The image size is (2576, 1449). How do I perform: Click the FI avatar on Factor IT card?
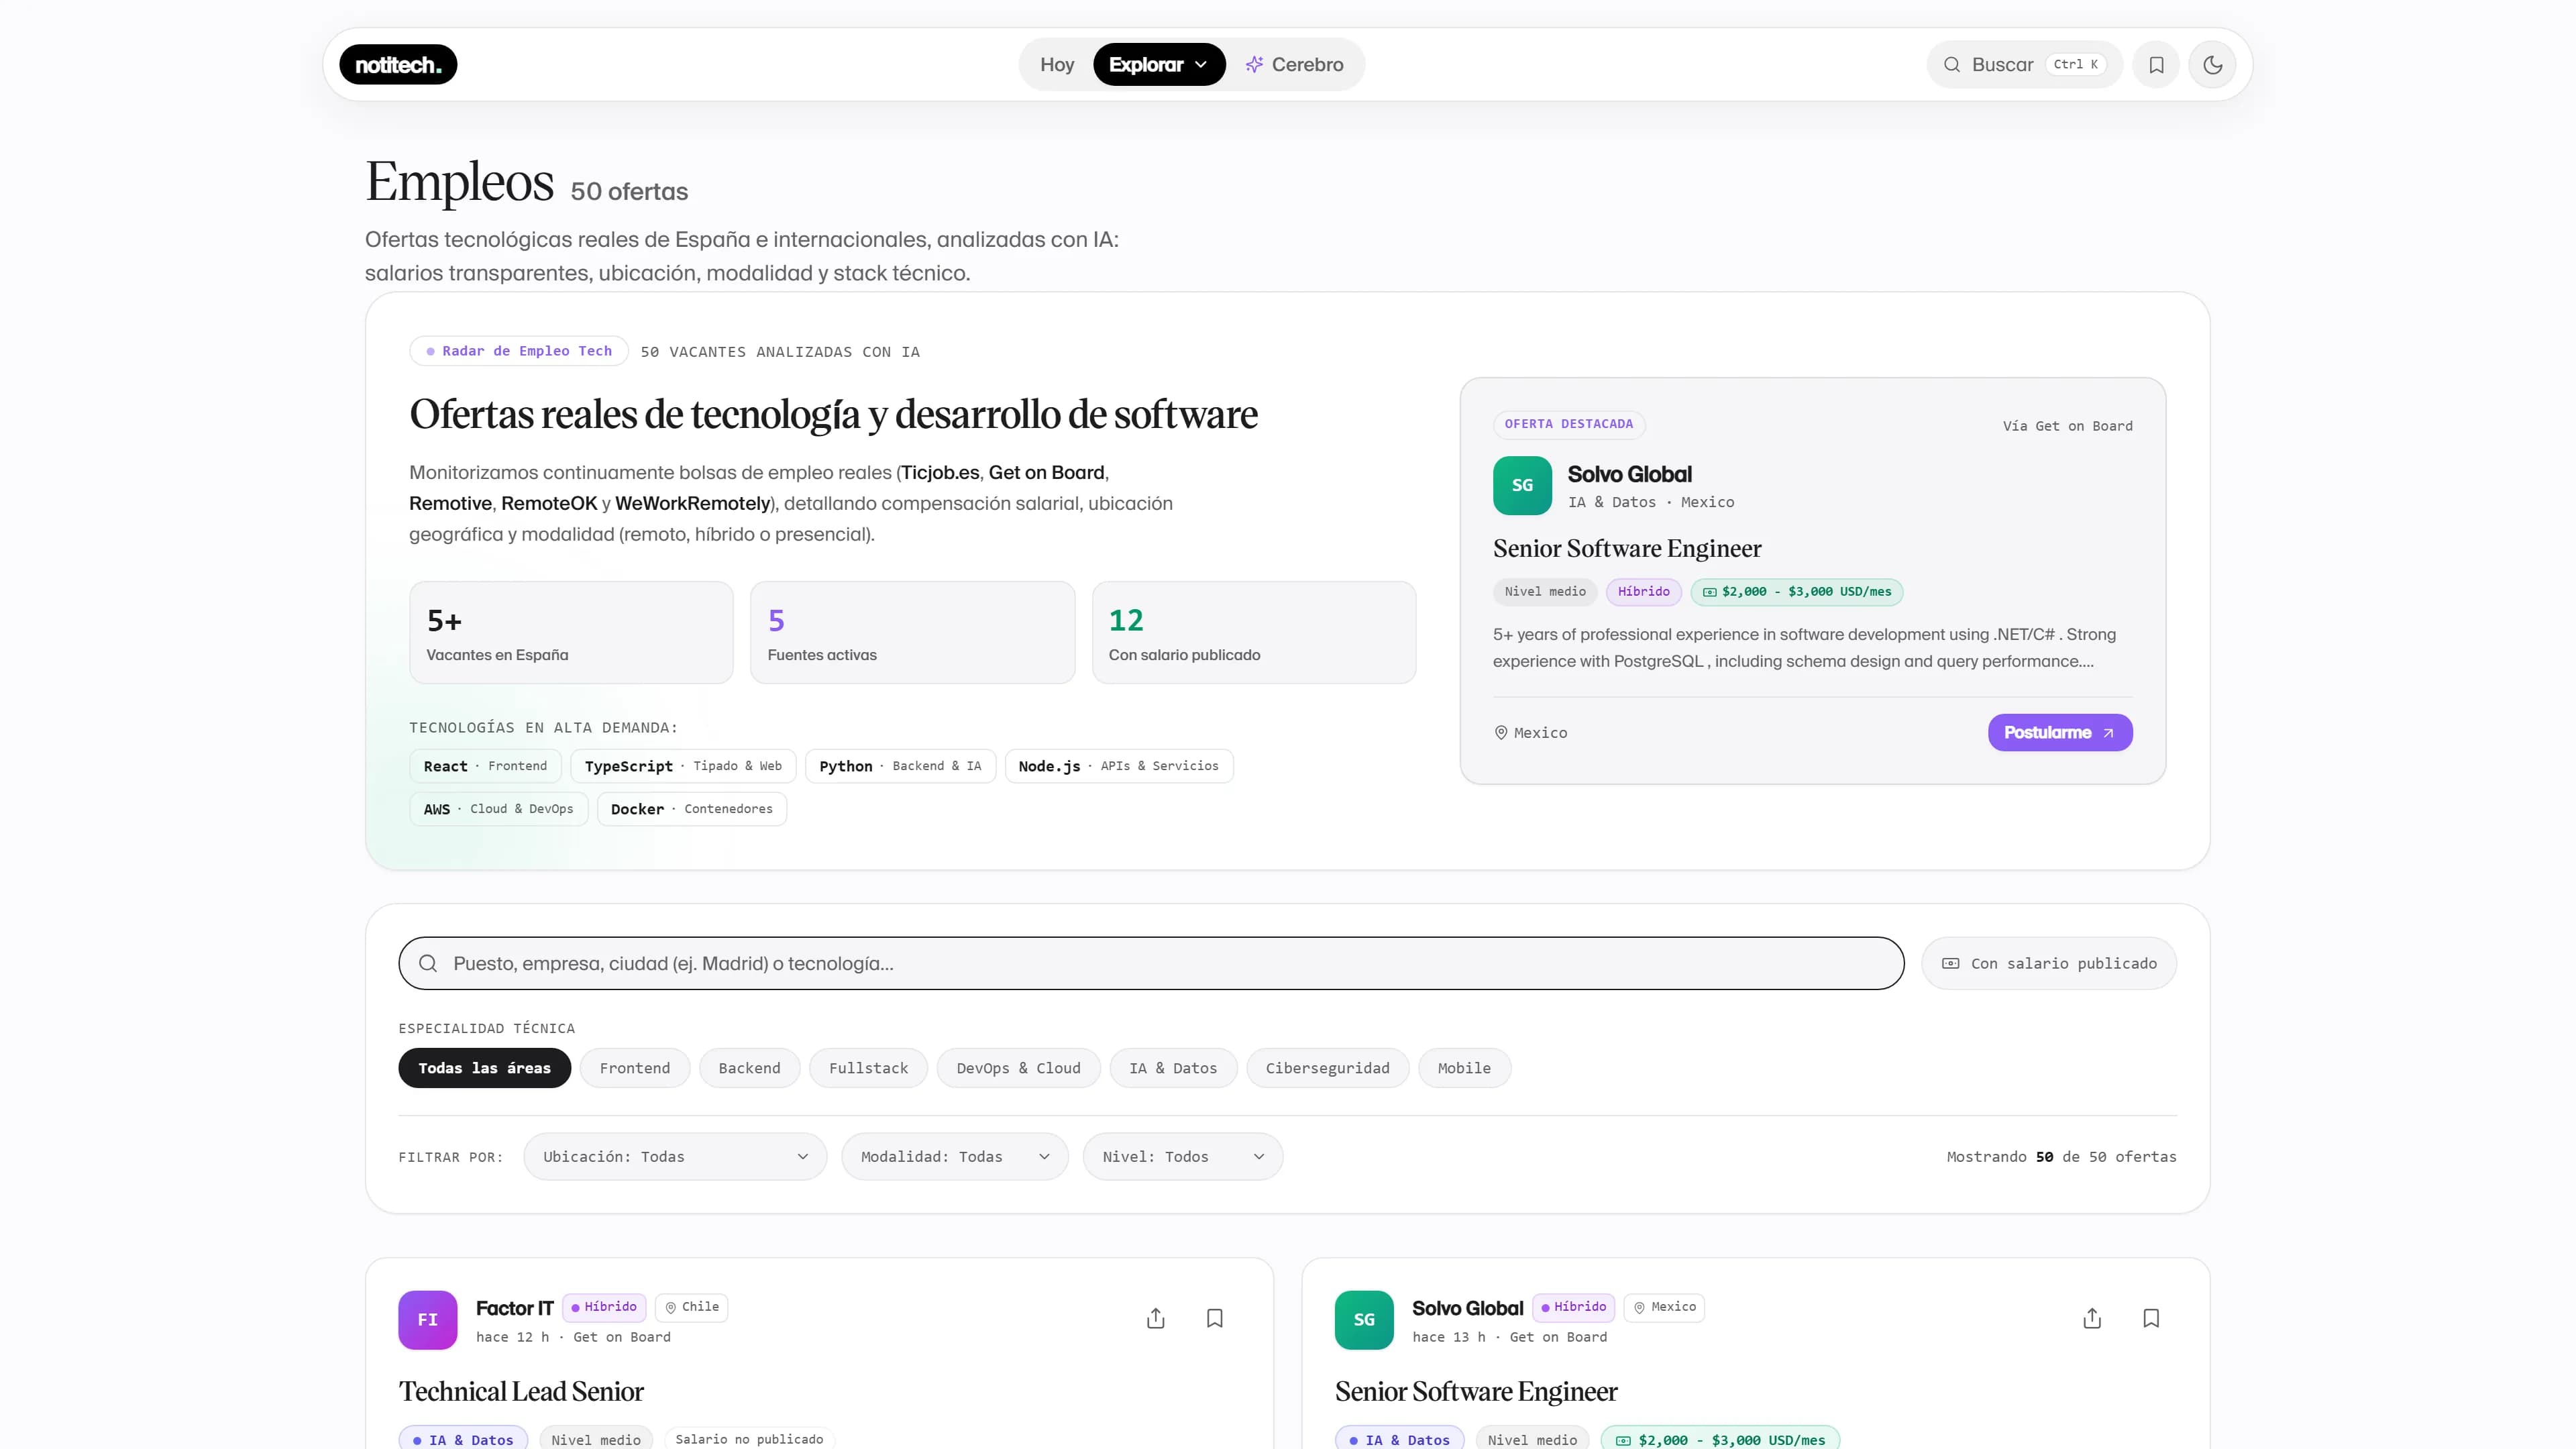tap(427, 1320)
